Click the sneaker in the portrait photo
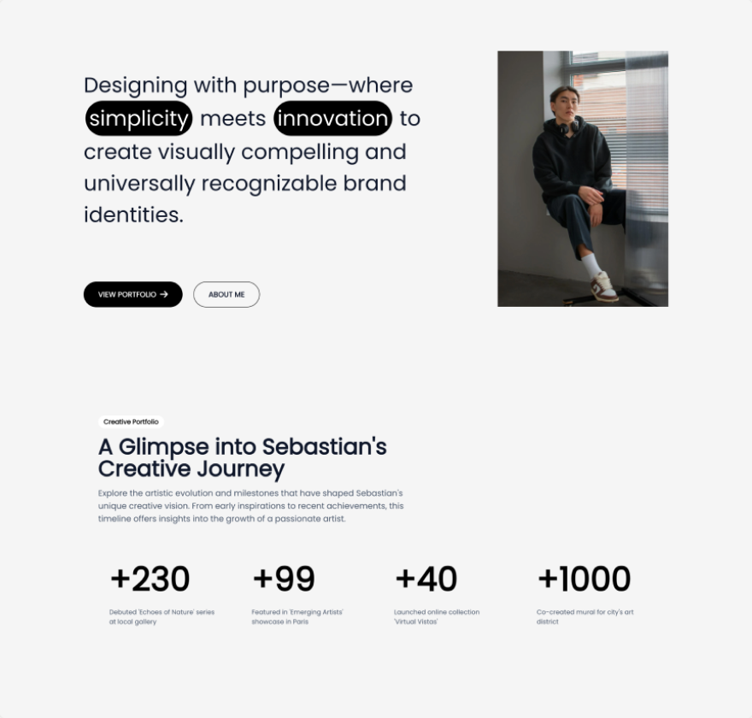This screenshot has height=718, width=752. [x=602, y=286]
